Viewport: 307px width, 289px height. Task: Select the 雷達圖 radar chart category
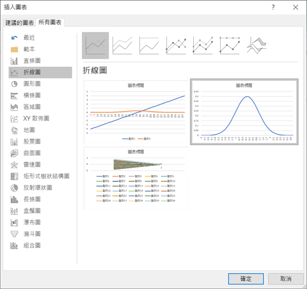point(40,164)
